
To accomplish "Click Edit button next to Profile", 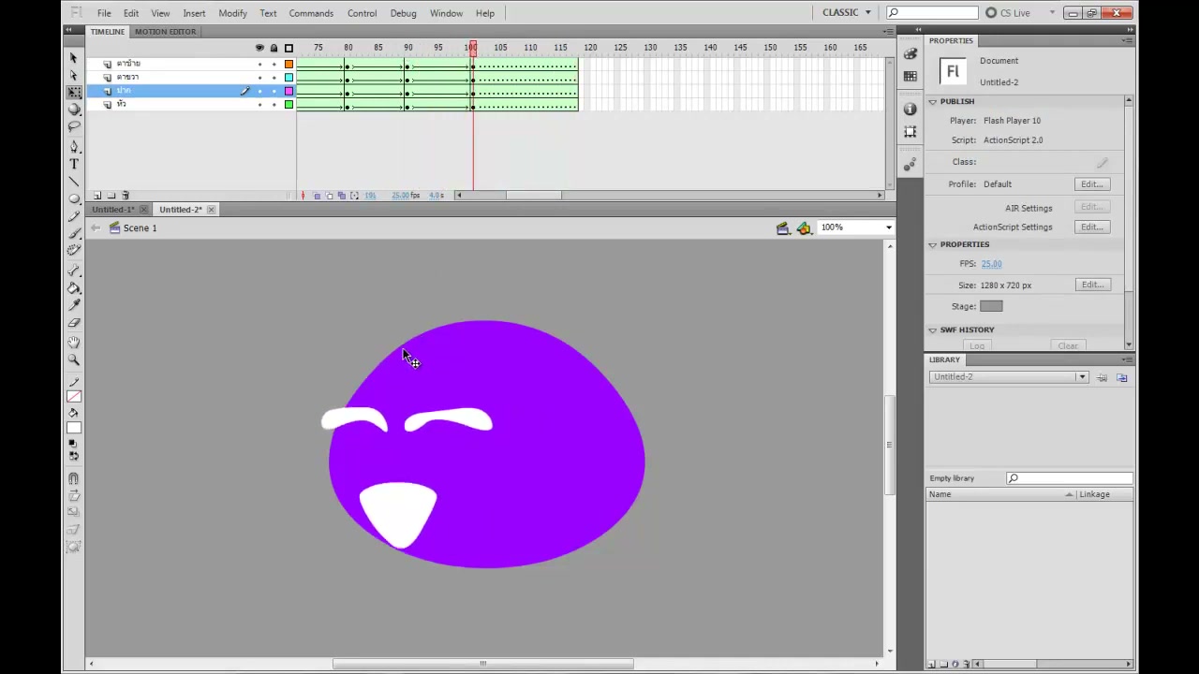I will point(1092,184).
